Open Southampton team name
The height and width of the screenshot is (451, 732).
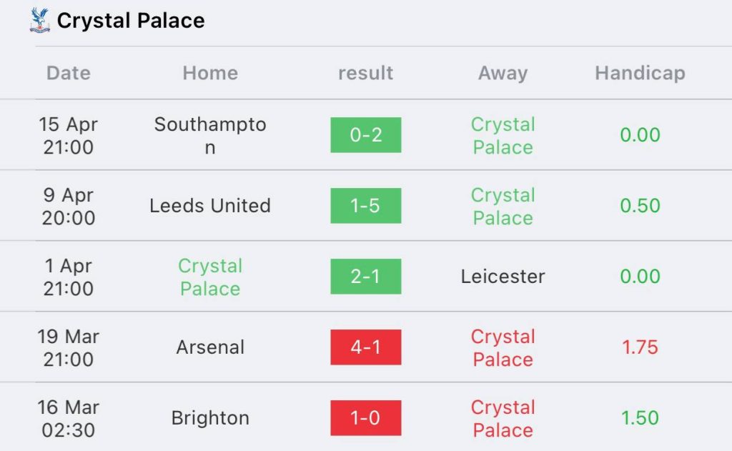pos(210,135)
